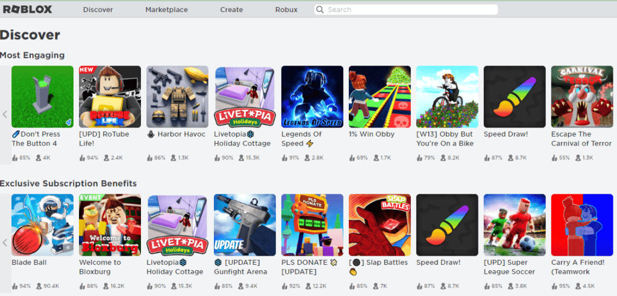Open Robux in the top navigation

tap(286, 10)
